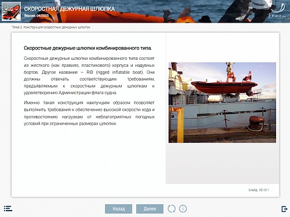Click the Stern logo in the header
Screen dimensions: 290x217
tap(277, 11)
